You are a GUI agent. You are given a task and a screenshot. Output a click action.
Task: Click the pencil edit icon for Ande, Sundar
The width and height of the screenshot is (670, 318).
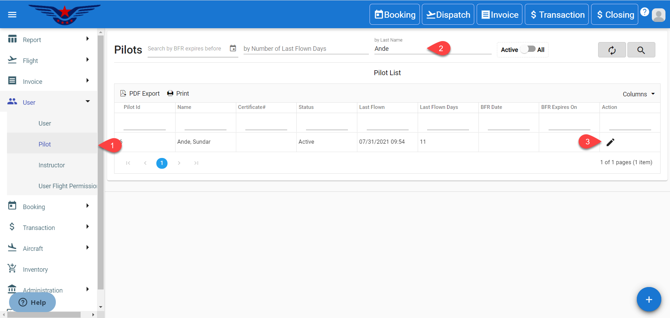coord(610,142)
